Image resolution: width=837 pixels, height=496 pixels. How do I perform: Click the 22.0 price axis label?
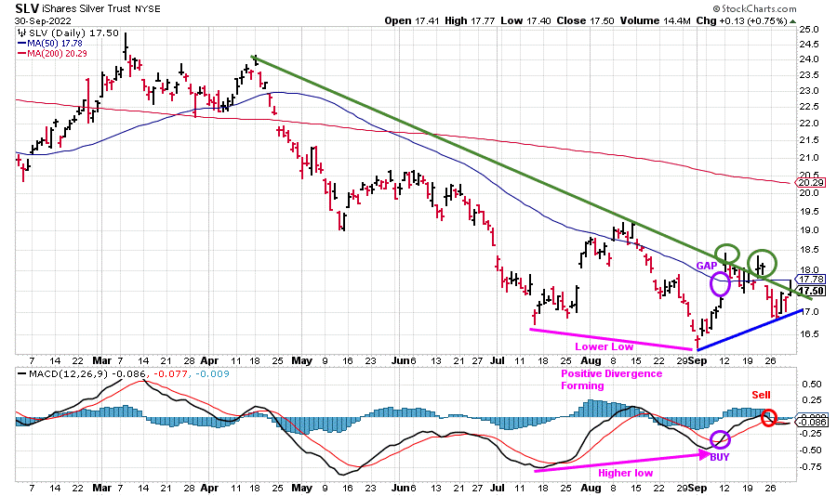pos(809,124)
